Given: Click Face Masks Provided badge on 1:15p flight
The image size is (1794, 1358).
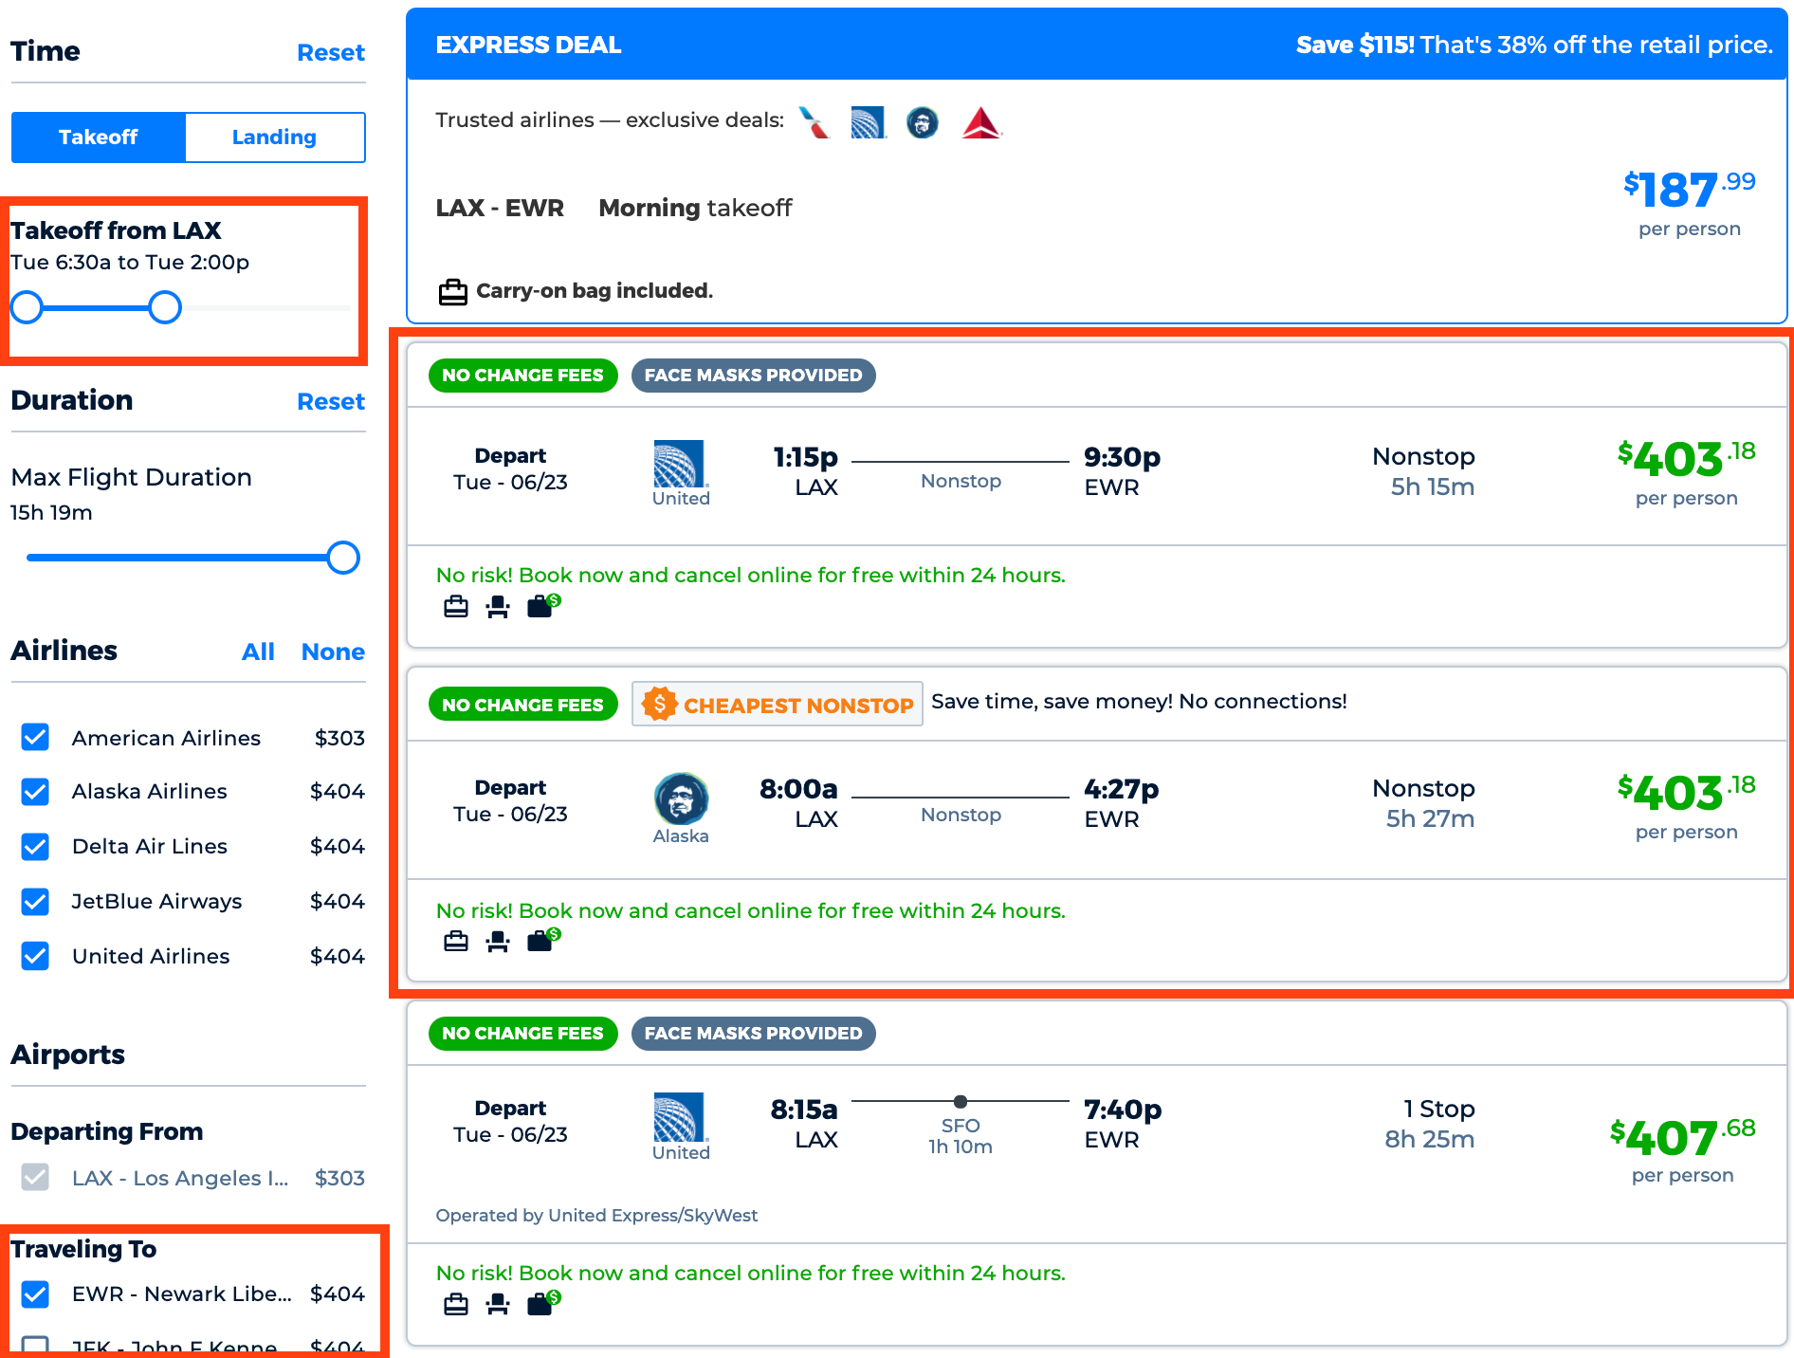Looking at the screenshot, I should [x=754, y=376].
